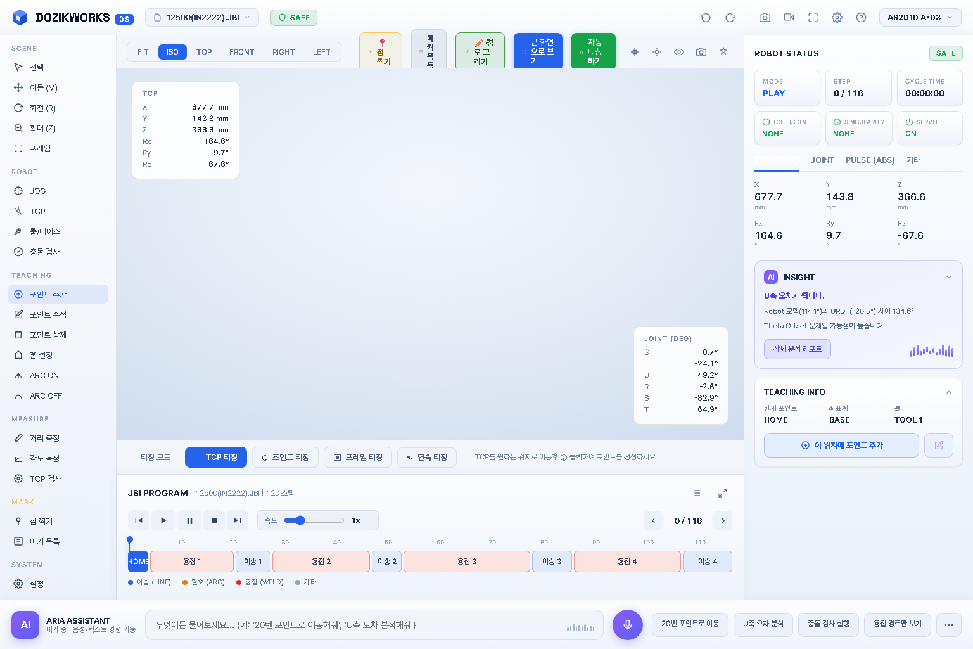Click 포인트 수정 in teaching section
Screen dimensions: 973x649
pos(58,314)
